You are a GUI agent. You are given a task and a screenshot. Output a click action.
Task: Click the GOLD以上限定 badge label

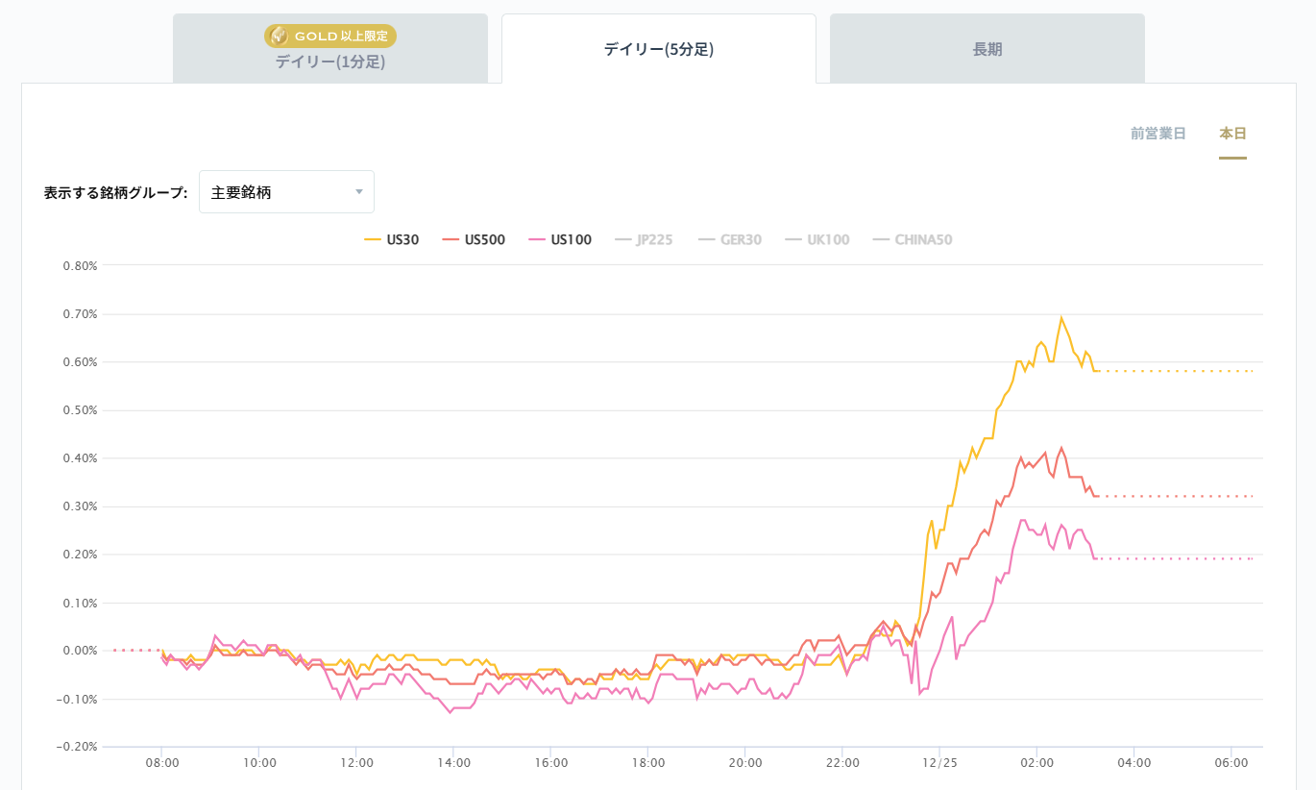coord(341,37)
